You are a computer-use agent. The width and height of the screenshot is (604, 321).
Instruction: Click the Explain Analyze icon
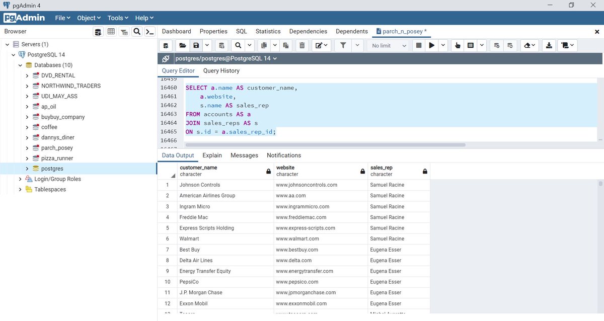[471, 45]
